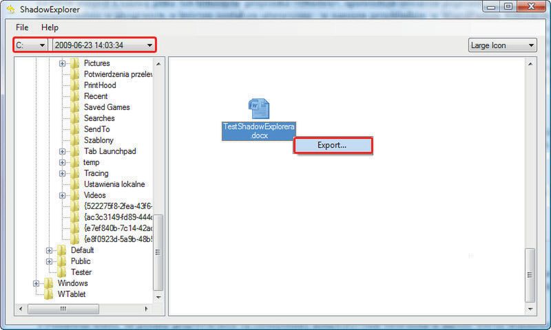Click file pane scroll down arrow
The width and height of the screenshot is (551, 330).
click(x=530, y=309)
